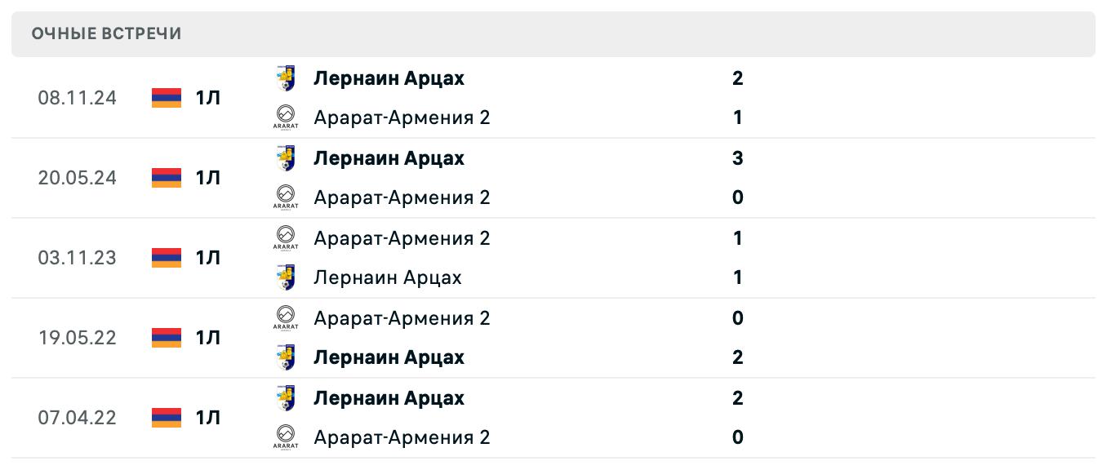This screenshot has height=470, width=1107.
Task: Select Лернаин Арцах in the 03.11.23 draw
Action: click(387, 277)
